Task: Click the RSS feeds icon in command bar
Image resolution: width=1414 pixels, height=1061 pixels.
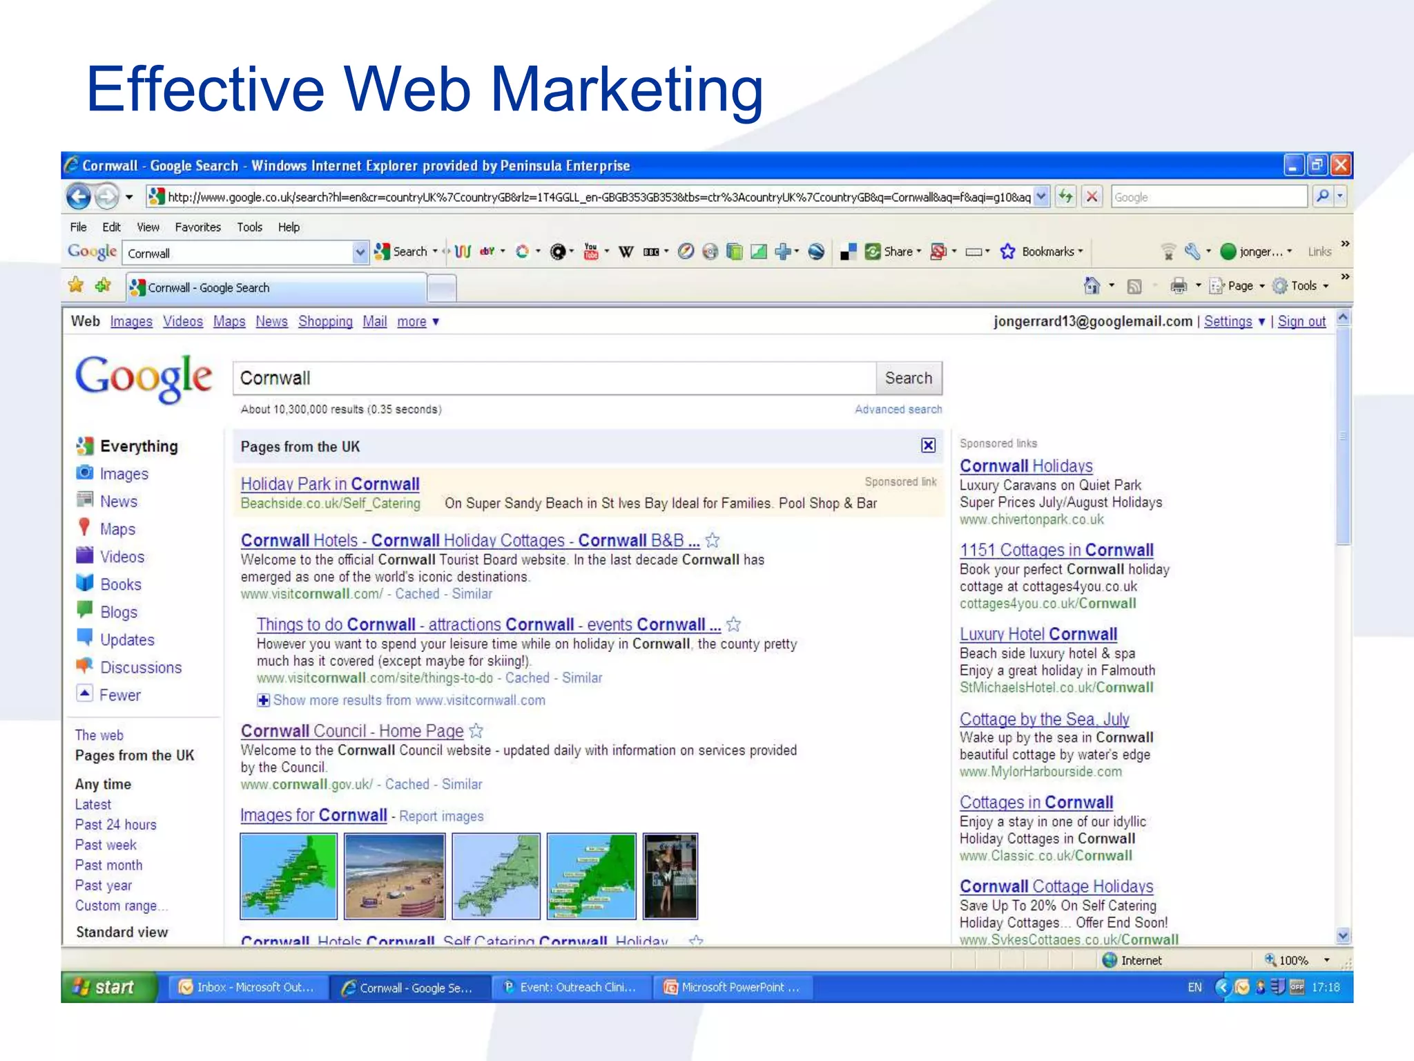Action: click(x=1134, y=286)
